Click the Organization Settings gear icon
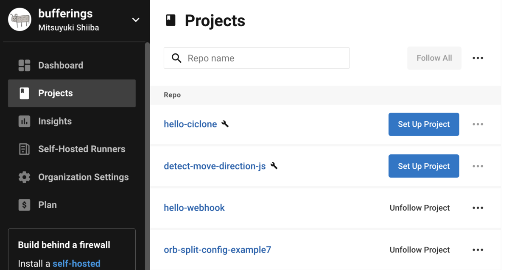The width and height of the screenshot is (509, 270). pyautogui.click(x=24, y=177)
